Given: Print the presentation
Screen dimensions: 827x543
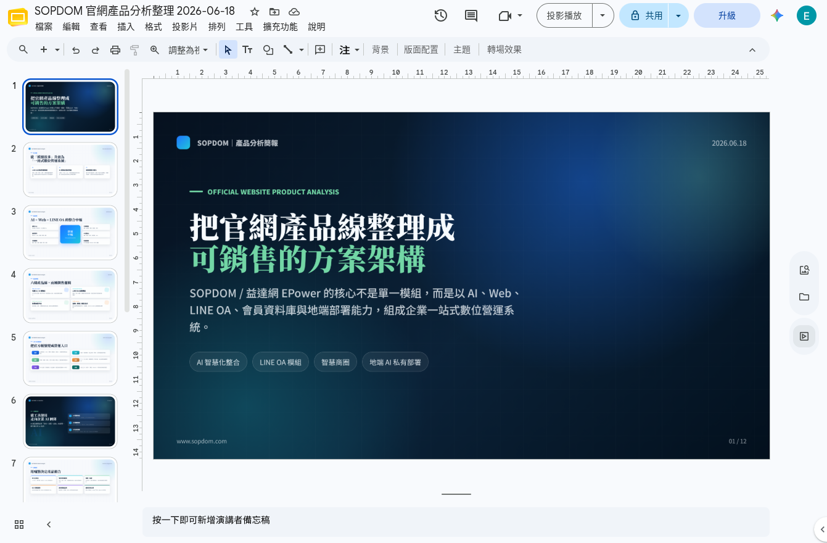Looking at the screenshot, I should (x=115, y=50).
